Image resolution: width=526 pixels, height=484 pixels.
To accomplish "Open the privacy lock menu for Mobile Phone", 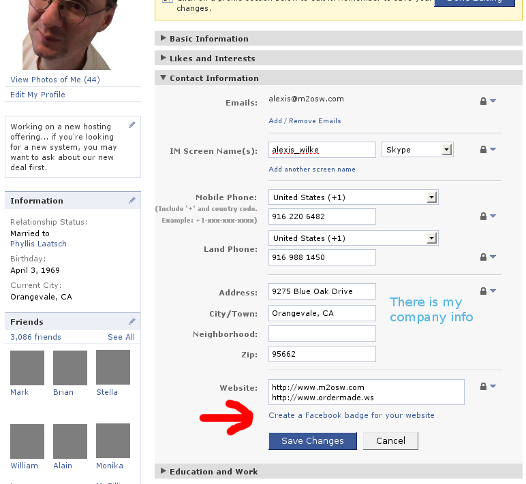I will 488,216.
